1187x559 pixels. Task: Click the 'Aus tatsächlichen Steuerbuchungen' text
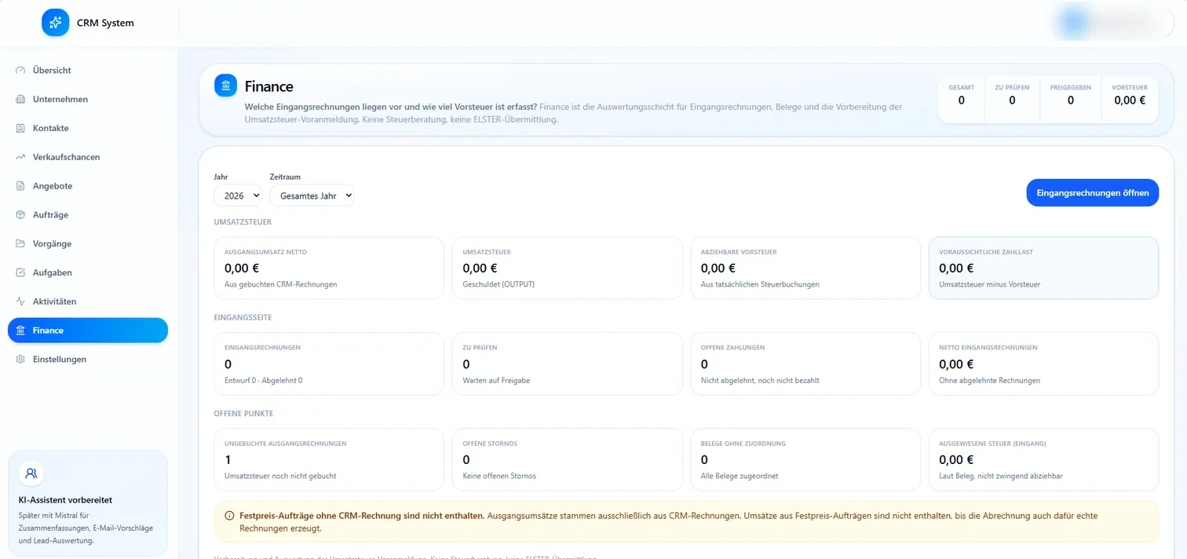click(x=760, y=284)
